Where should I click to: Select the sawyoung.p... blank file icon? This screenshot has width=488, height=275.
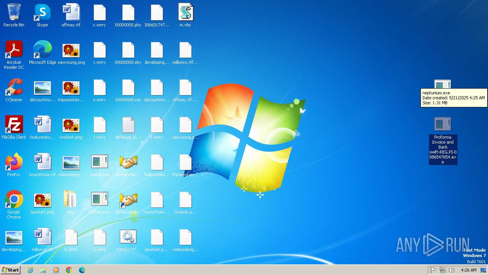coord(185,128)
